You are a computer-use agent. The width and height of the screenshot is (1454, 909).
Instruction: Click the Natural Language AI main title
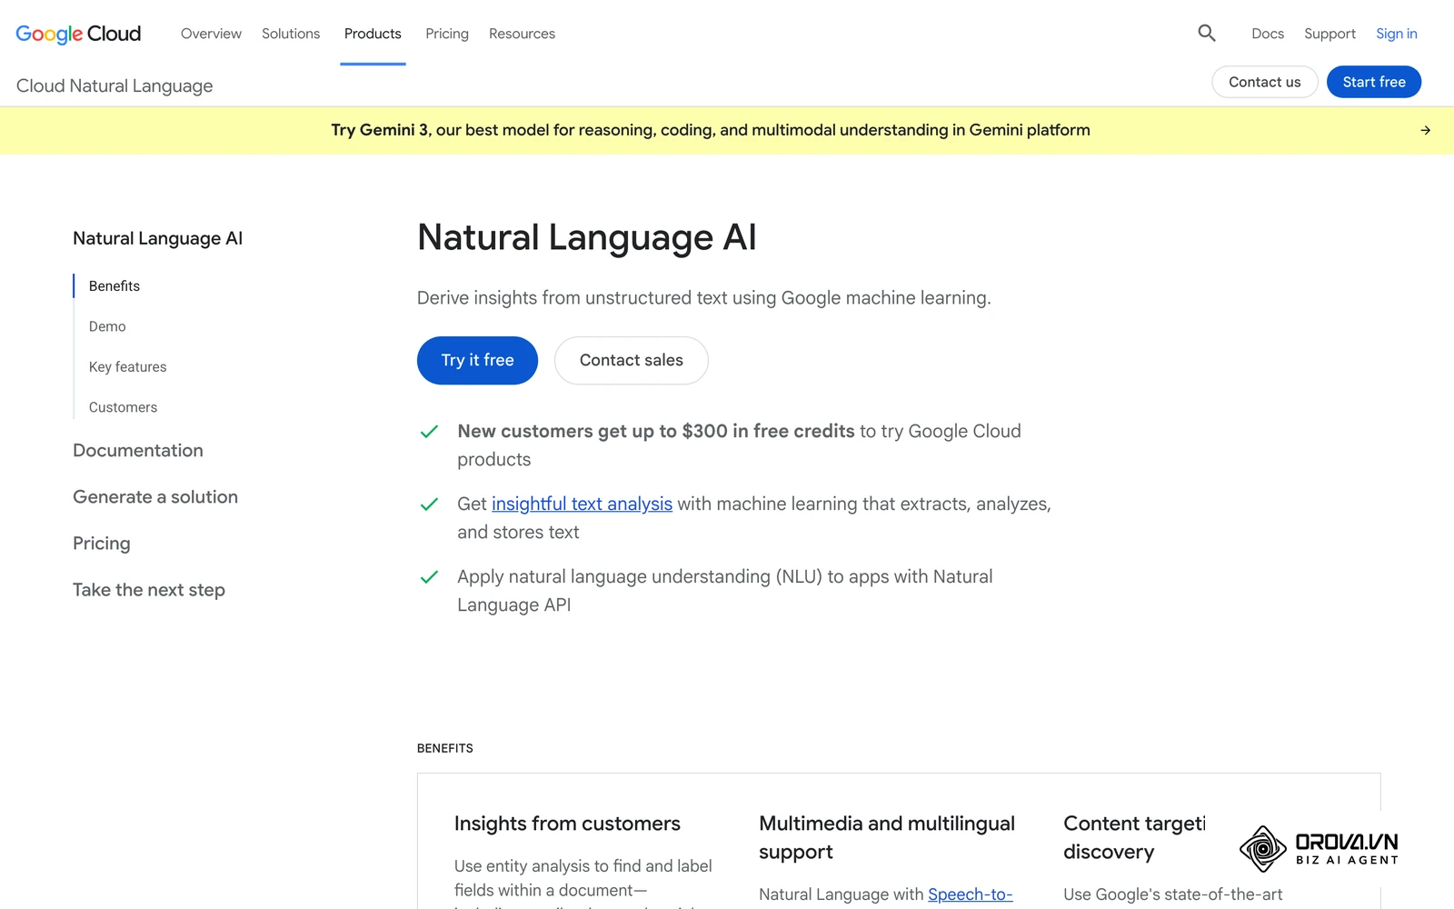tap(587, 238)
